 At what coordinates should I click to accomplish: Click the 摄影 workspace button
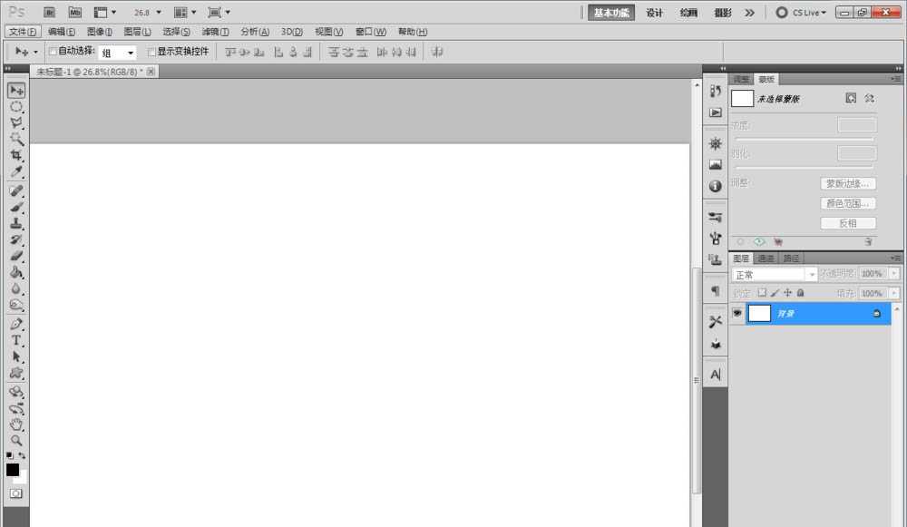tap(722, 13)
